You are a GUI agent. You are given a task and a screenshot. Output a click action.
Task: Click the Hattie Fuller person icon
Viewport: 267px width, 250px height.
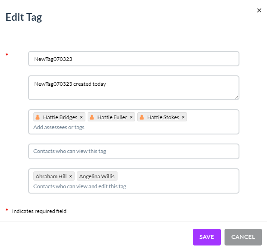(92, 117)
